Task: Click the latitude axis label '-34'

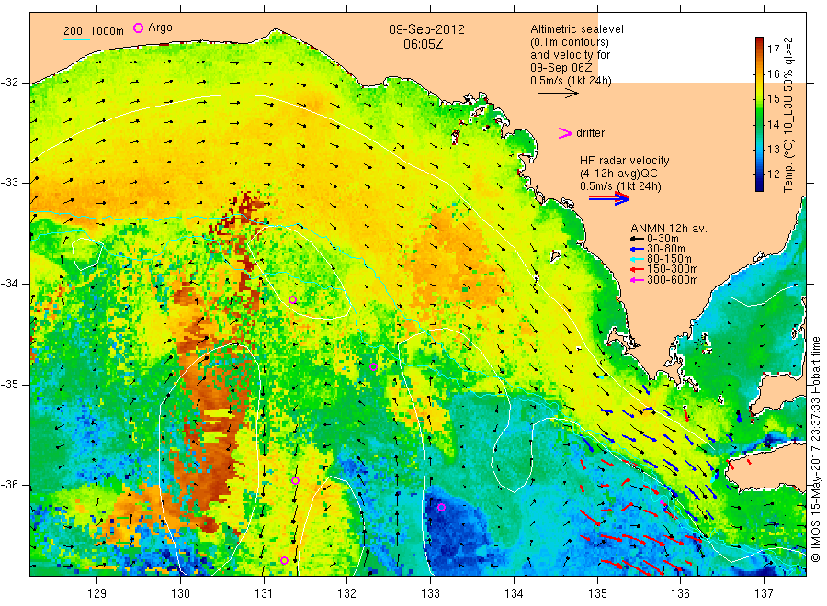Action: [x=10, y=284]
